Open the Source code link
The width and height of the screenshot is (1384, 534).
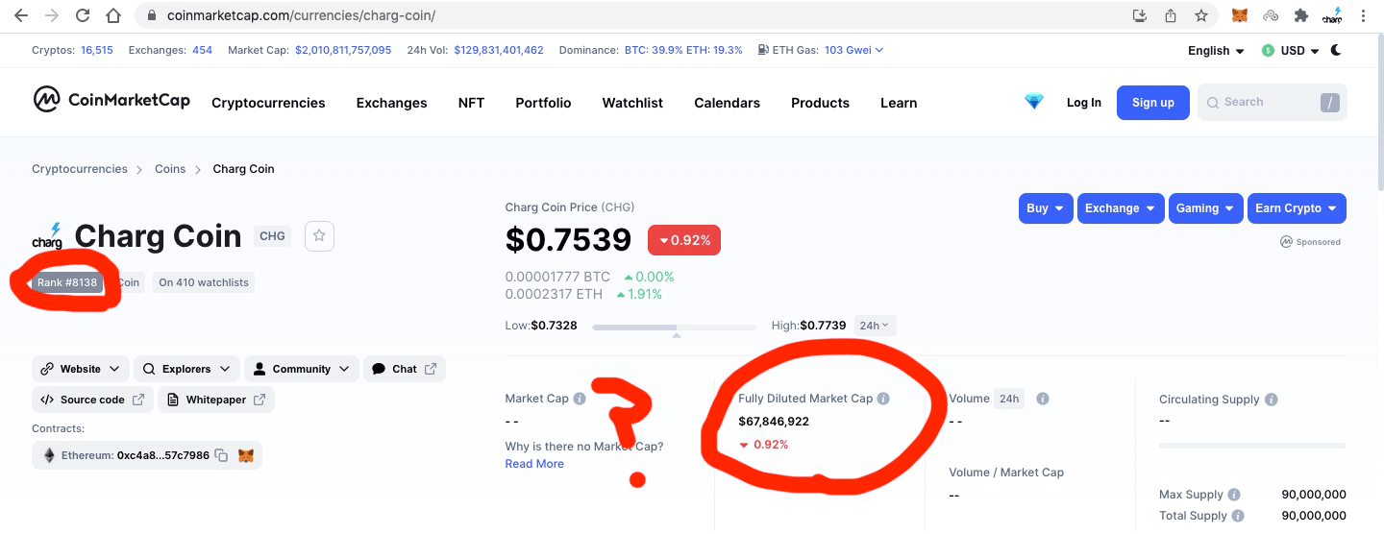tap(92, 400)
